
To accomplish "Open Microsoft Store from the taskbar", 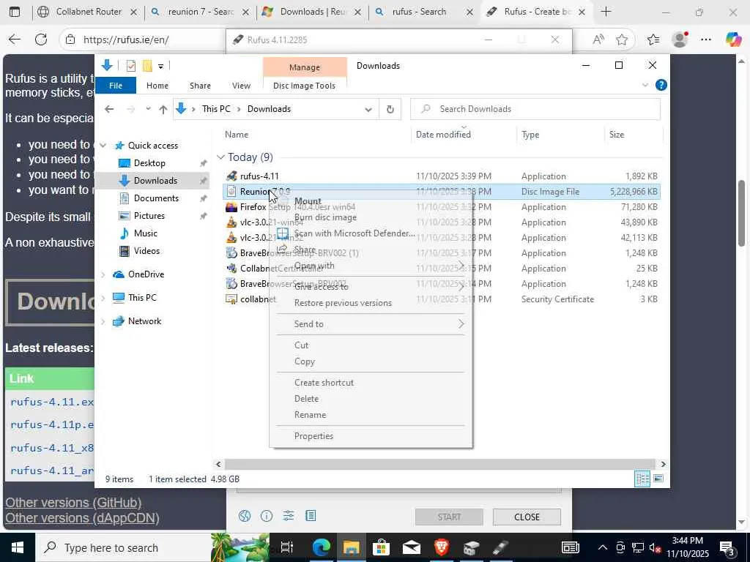I will [381, 547].
